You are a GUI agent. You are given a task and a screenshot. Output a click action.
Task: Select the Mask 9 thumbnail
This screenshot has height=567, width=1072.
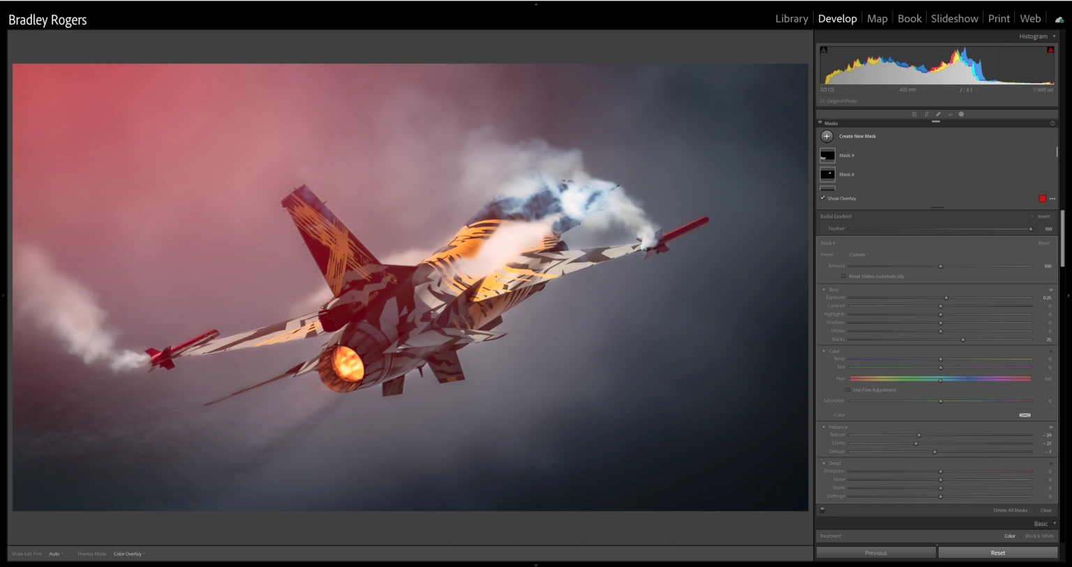(x=828, y=156)
